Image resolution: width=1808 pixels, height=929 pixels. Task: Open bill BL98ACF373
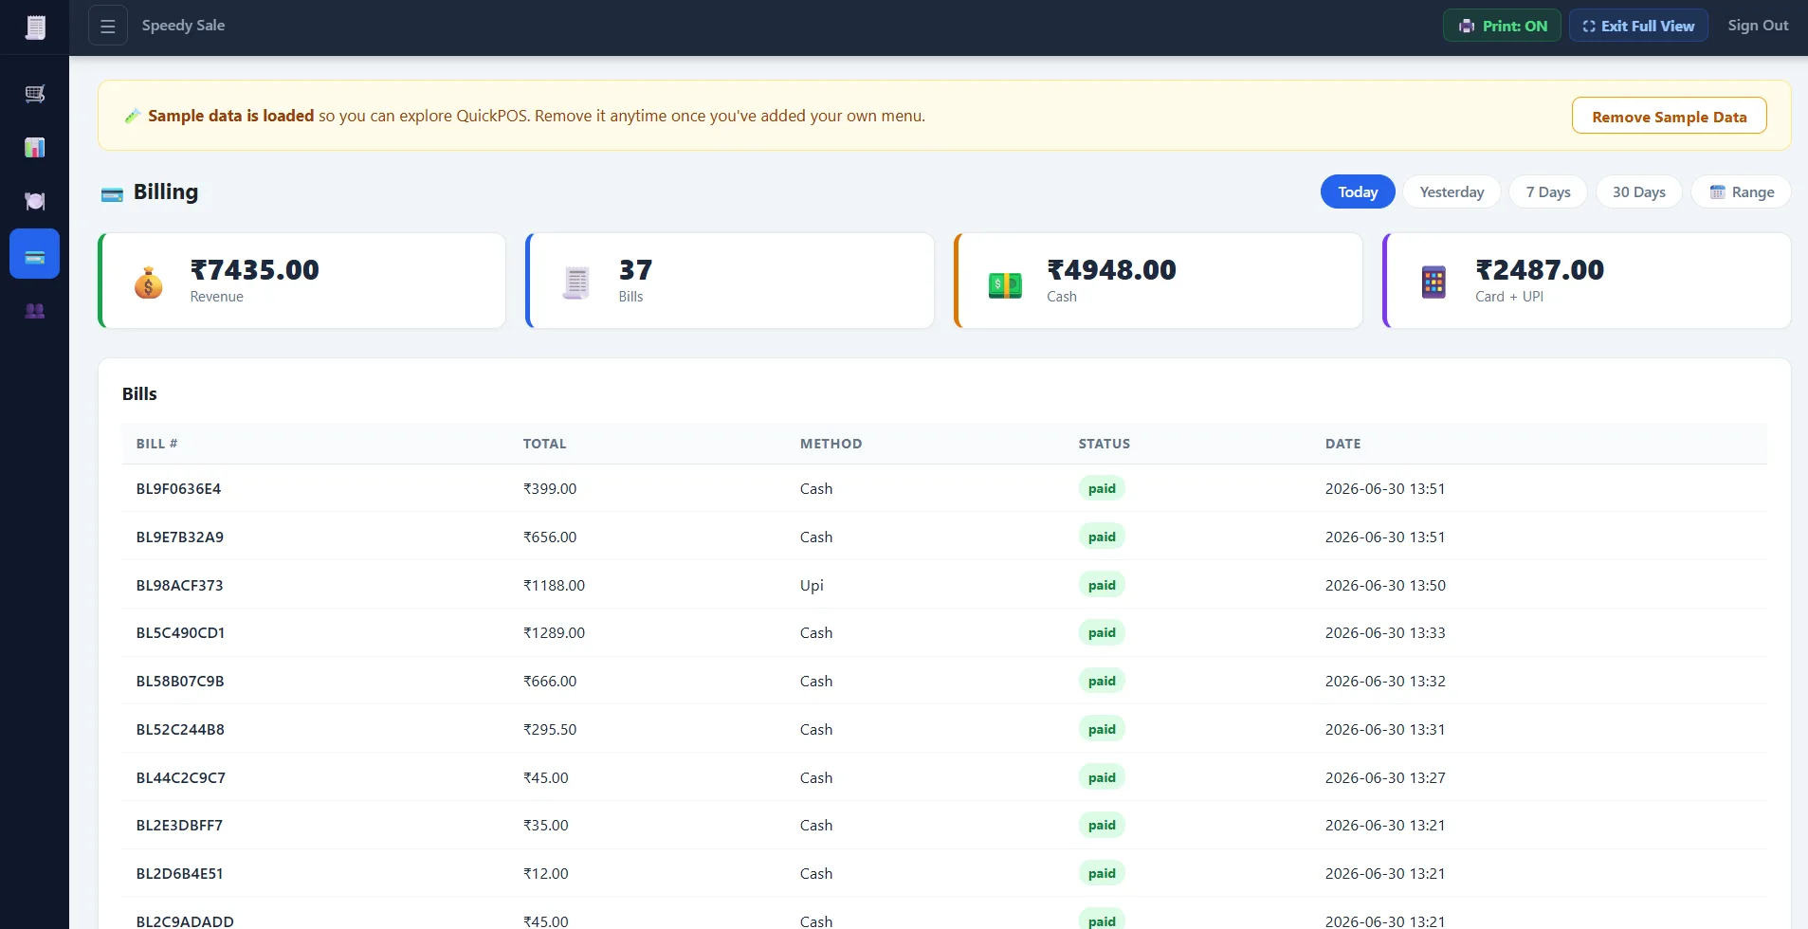pyautogui.click(x=179, y=586)
